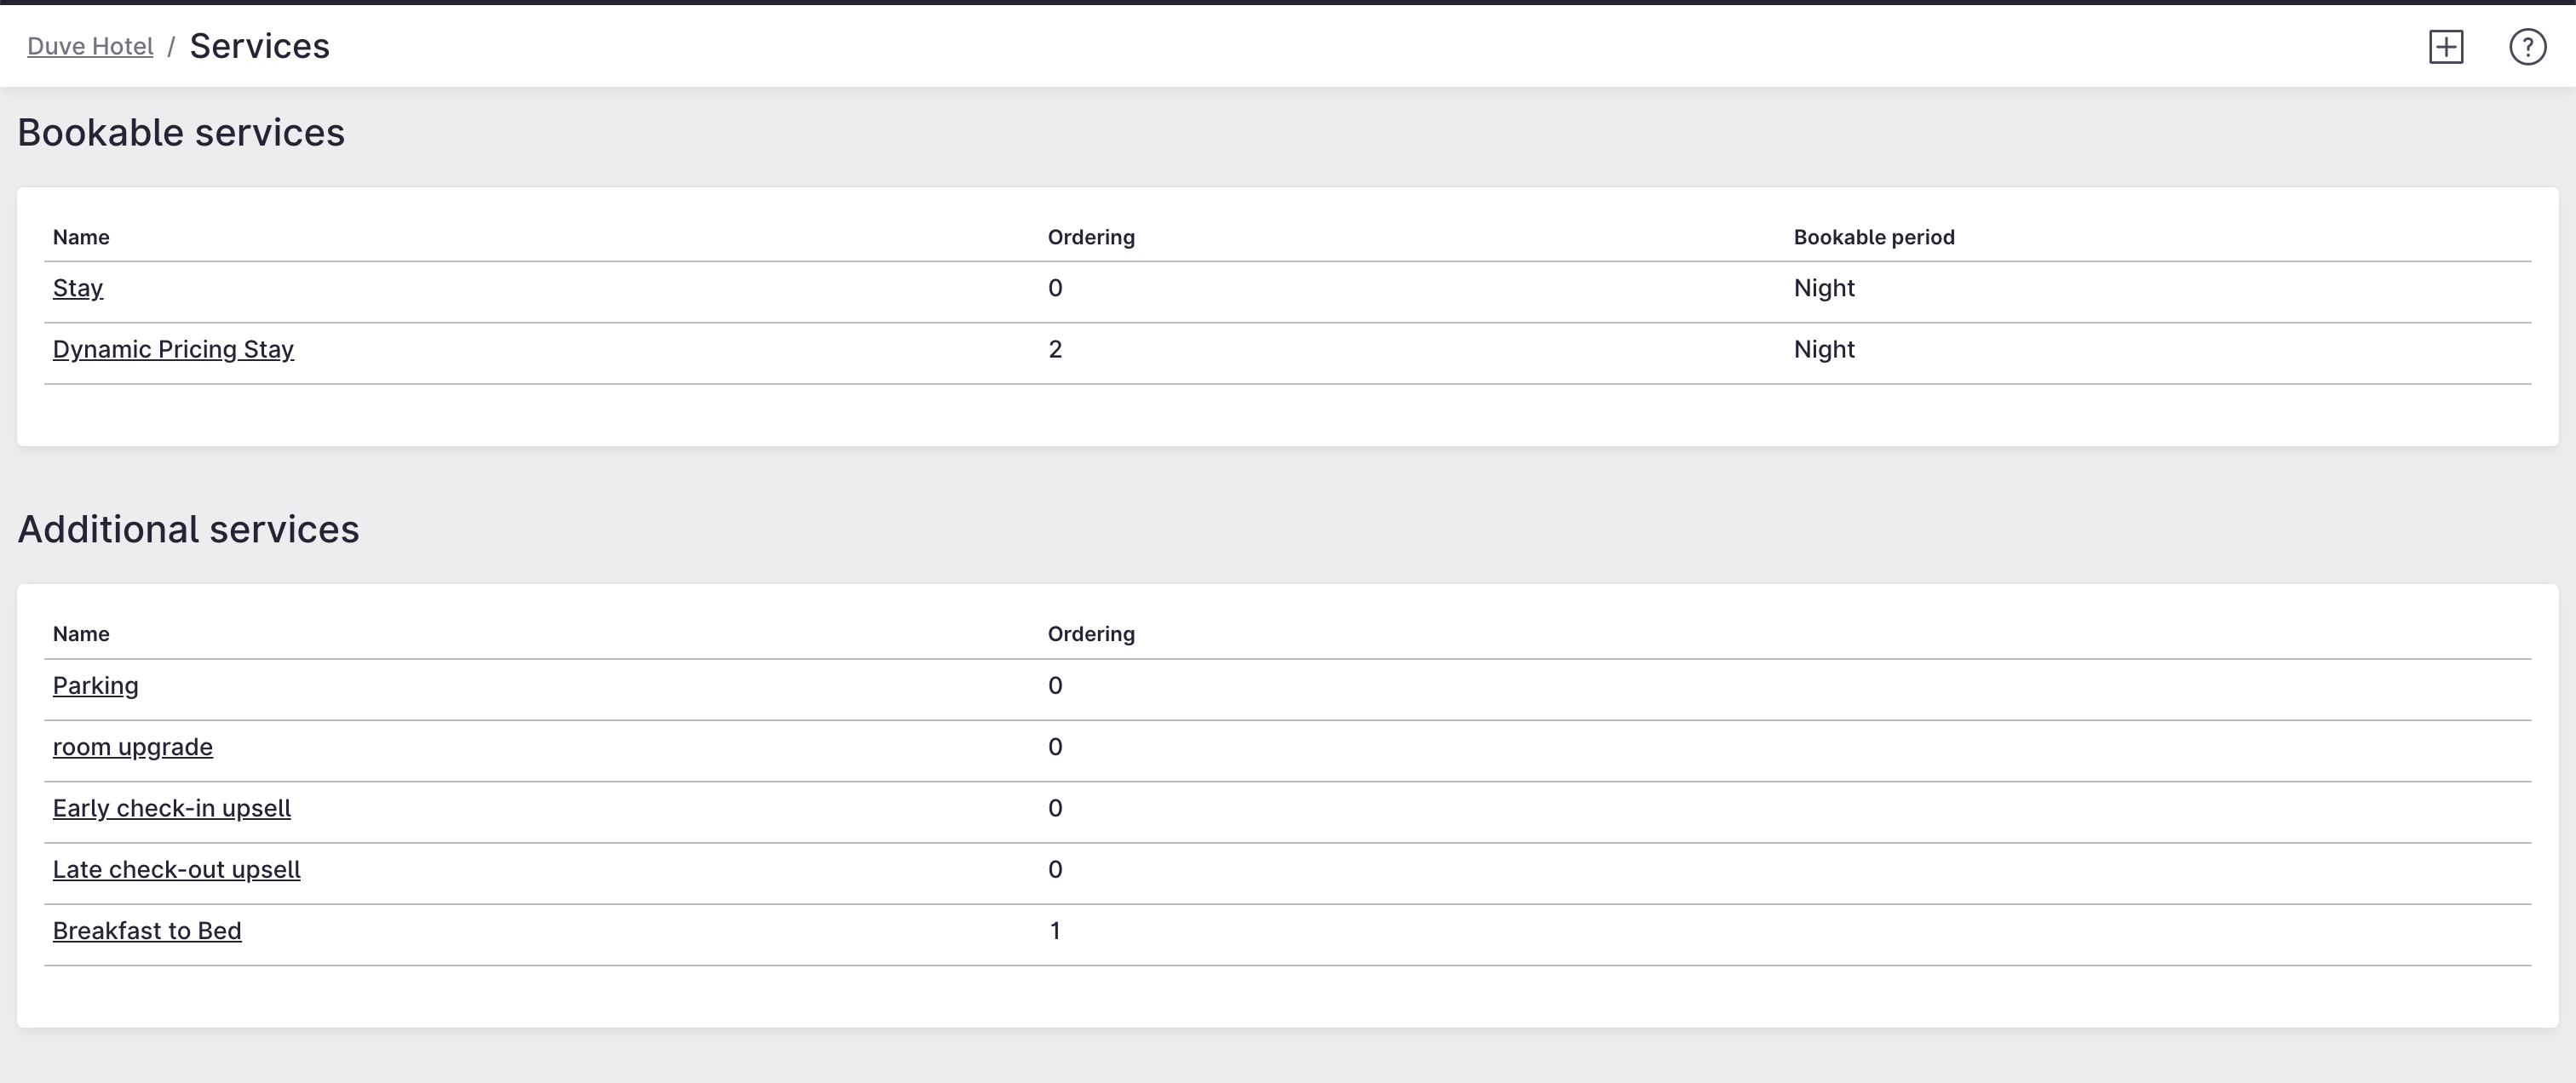The image size is (2576, 1083).
Task: Open the Parking additional service
Action: [95, 685]
